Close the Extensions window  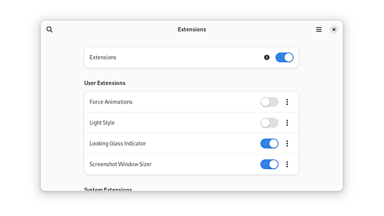(334, 30)
